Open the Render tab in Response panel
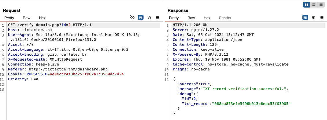Viewport: 327px width, 120px height. click(225, 18)
